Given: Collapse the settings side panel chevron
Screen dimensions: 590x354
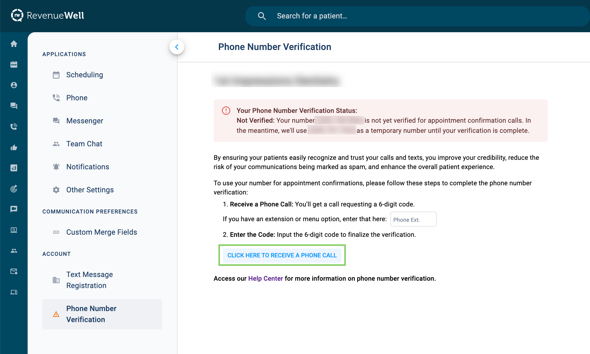Looking at the screenshot, I should point(177,47).
